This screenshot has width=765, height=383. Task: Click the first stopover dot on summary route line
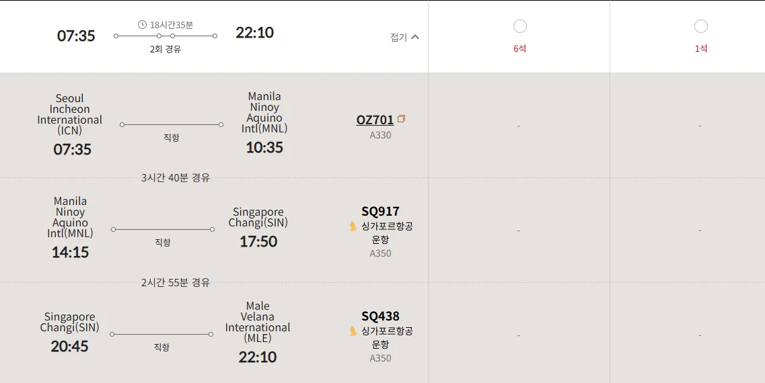(159, 36)
